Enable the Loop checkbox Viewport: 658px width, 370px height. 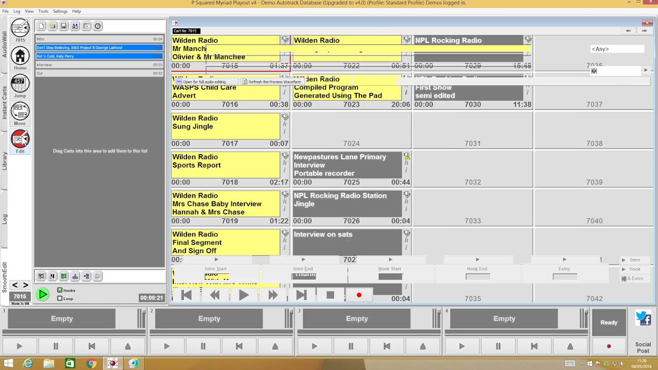point(60,298)
